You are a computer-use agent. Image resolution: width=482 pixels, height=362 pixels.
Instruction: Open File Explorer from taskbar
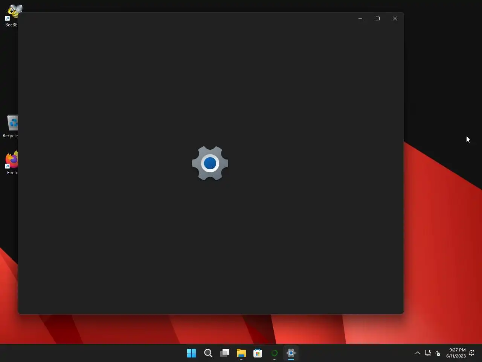241,353
